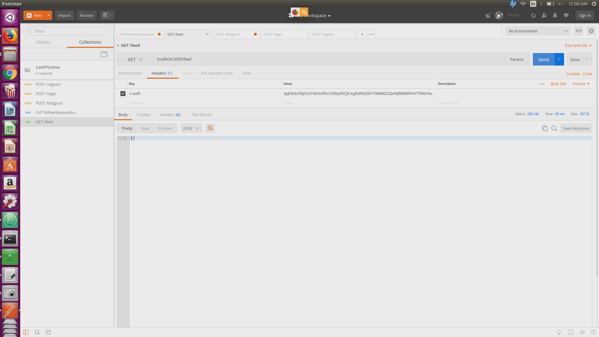
Task: Open the No Environment dropdown
Action: (538, 31)
